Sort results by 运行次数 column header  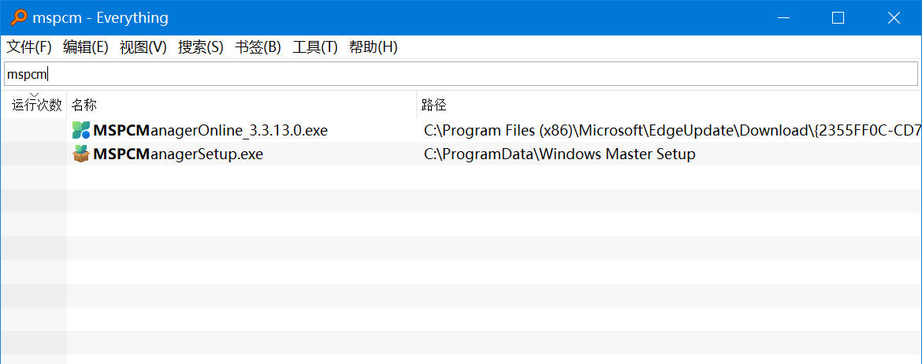pyautogui.click(x=36, y=105)
